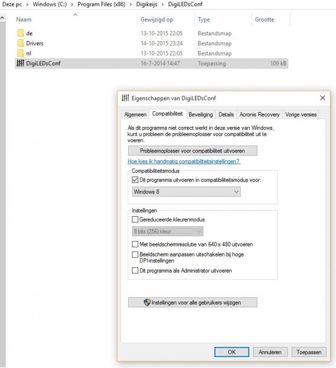
Task: Open the Vorige versies tab
Action: 301,114
